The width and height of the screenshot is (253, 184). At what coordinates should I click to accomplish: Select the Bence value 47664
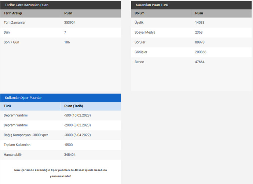click(199, 62)
